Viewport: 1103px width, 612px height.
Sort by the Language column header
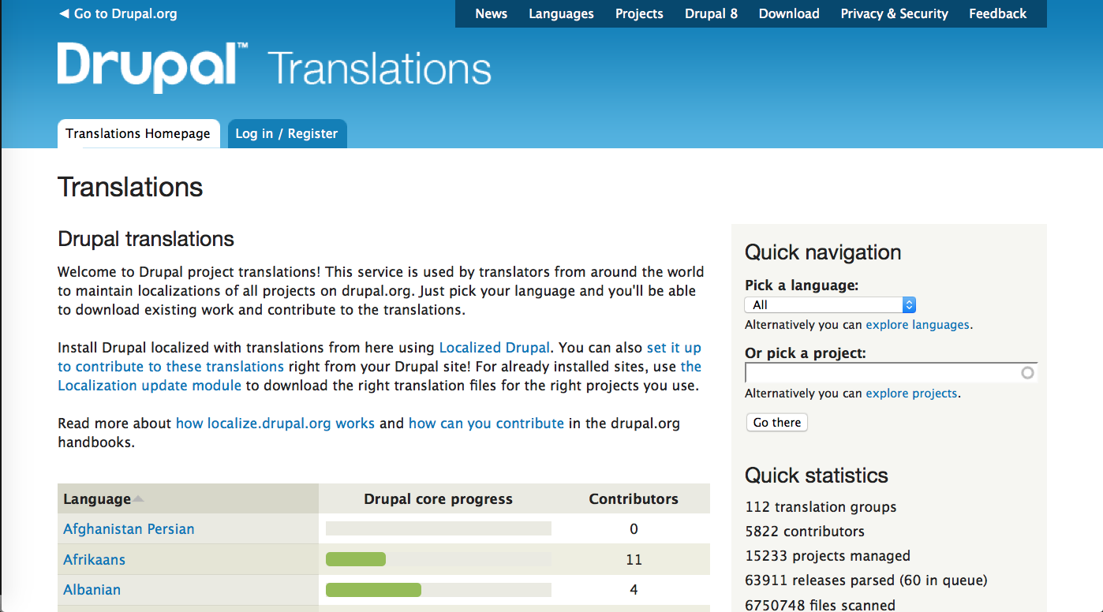point(97,498)
